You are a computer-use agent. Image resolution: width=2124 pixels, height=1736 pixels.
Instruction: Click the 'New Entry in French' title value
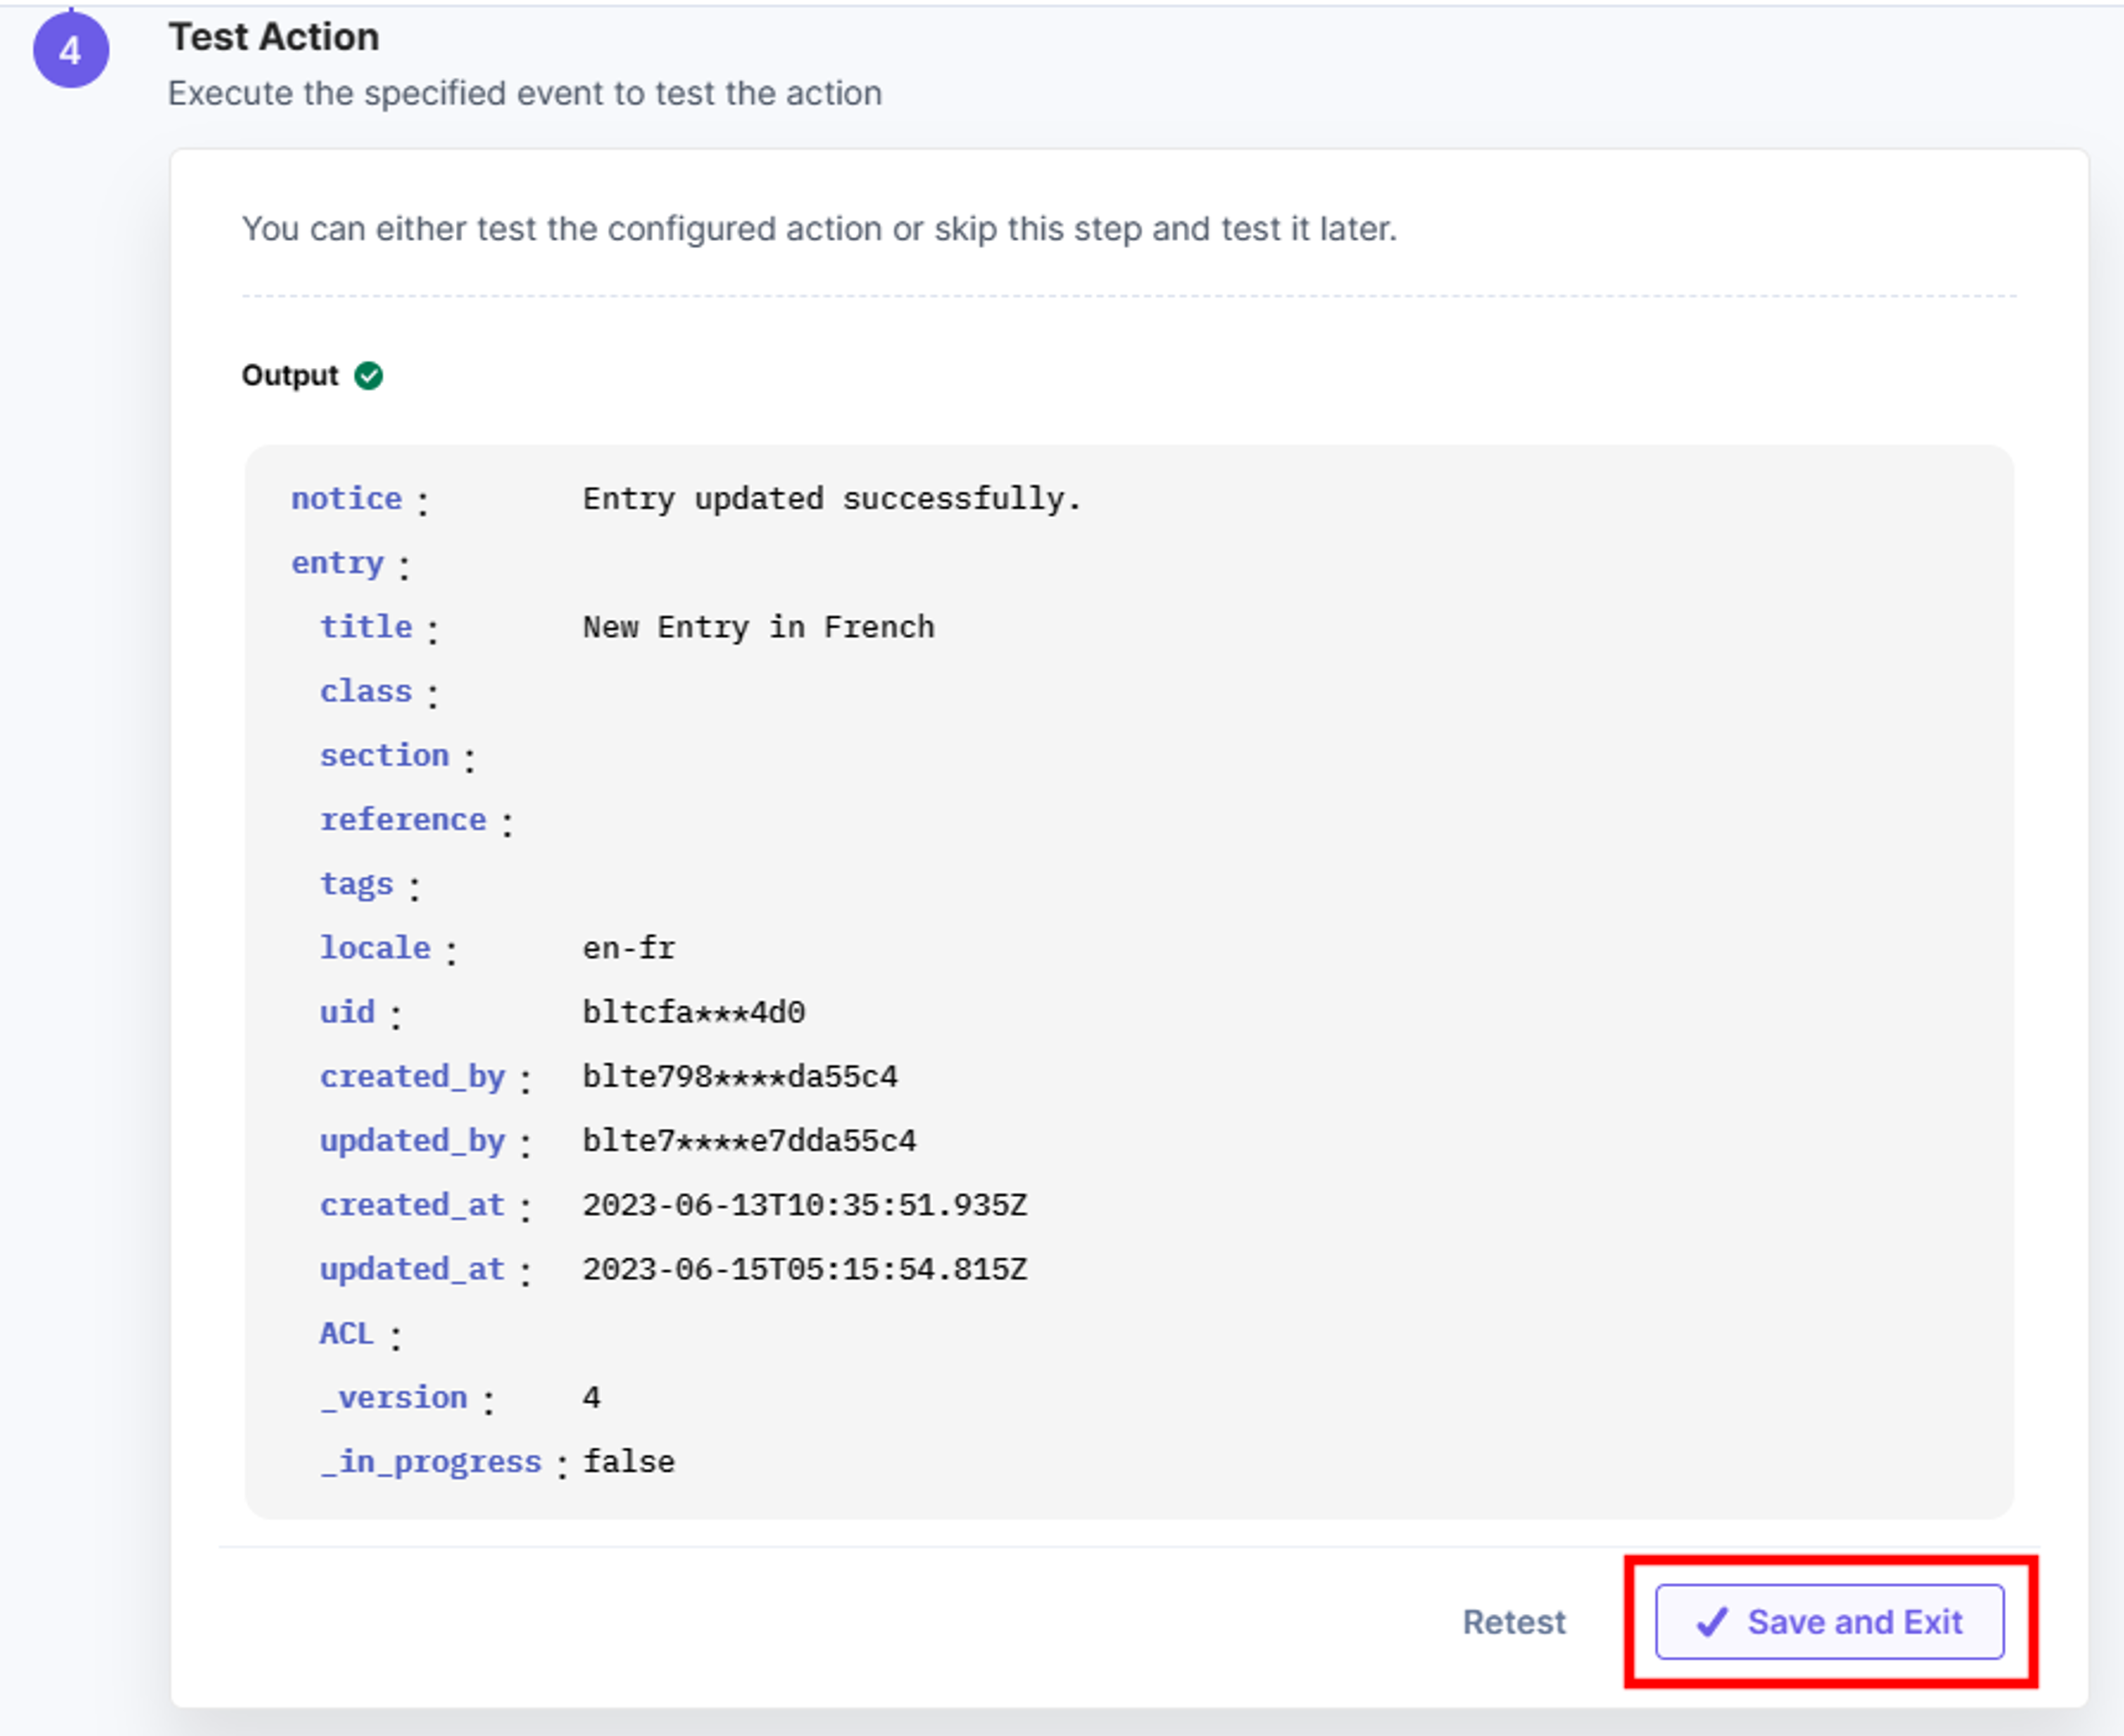[x=759, y=627]
